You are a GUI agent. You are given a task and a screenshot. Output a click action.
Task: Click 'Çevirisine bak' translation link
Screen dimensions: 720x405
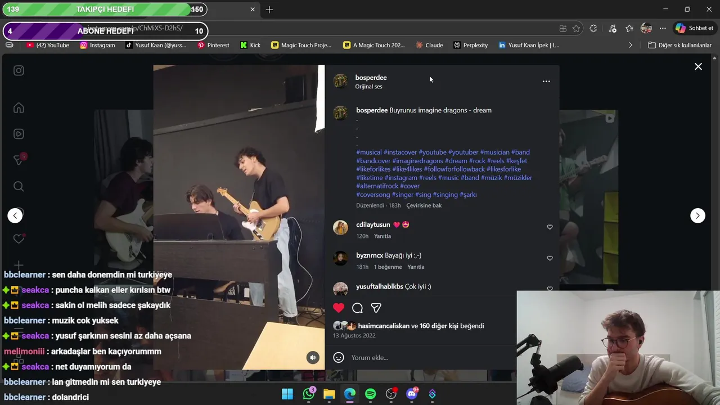(x=424, y=205)
